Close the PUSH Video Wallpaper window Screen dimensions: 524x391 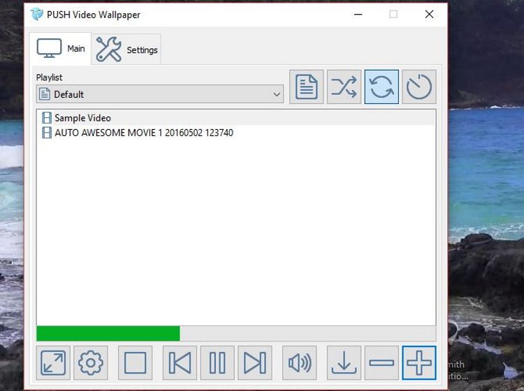[x=429, y=15]
